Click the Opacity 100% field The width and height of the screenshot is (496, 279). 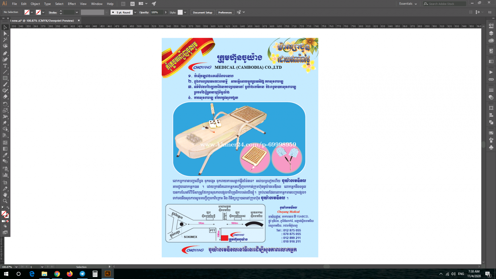click(157, 12)
